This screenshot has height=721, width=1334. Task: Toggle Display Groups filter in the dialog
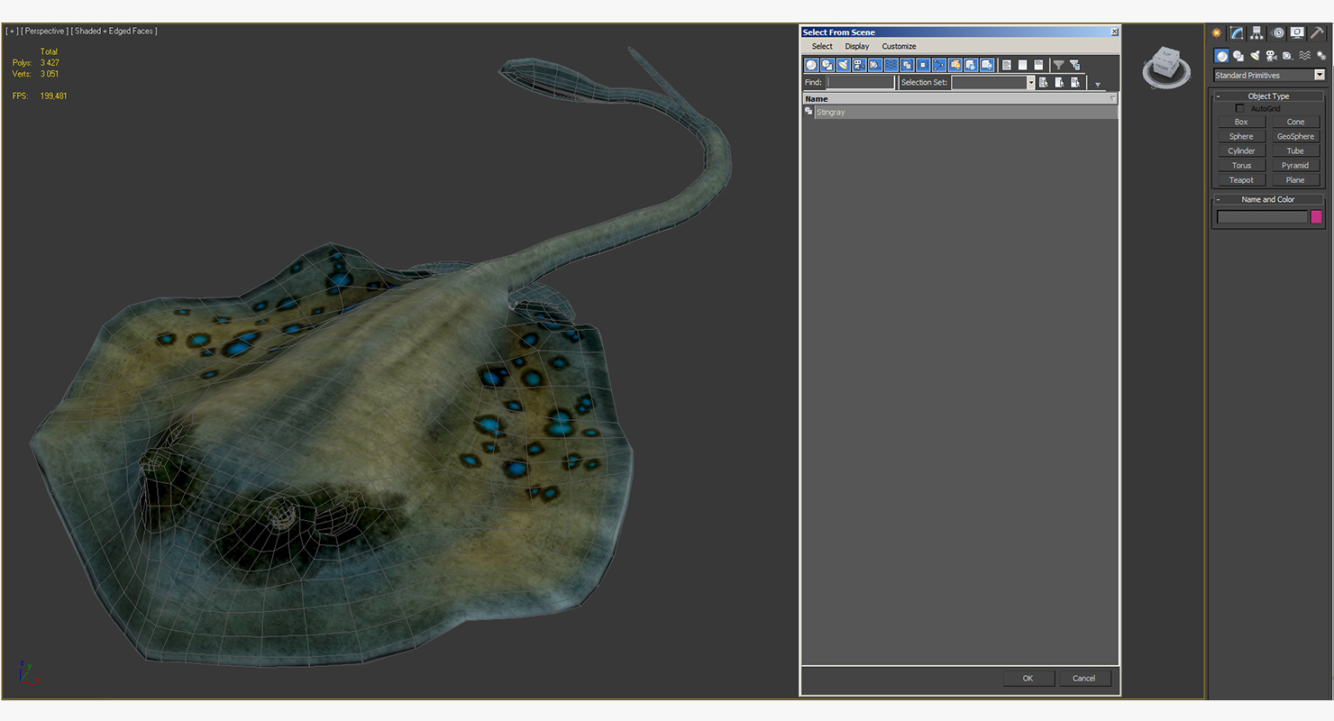coord(907,65)
